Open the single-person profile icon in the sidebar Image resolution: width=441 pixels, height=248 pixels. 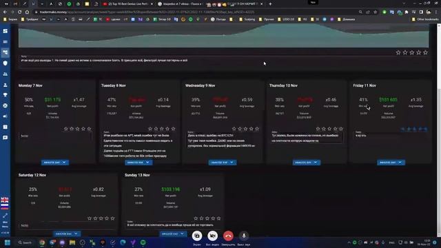coord(5,85)
